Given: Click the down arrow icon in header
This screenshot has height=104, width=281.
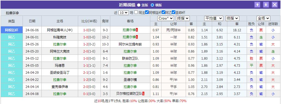Looking at the screenshot, I should (x=266, y=5).
